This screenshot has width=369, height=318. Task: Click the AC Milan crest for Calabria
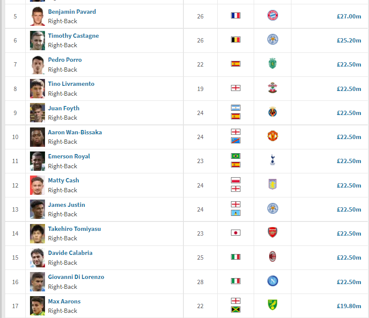(x=273, y=257)
